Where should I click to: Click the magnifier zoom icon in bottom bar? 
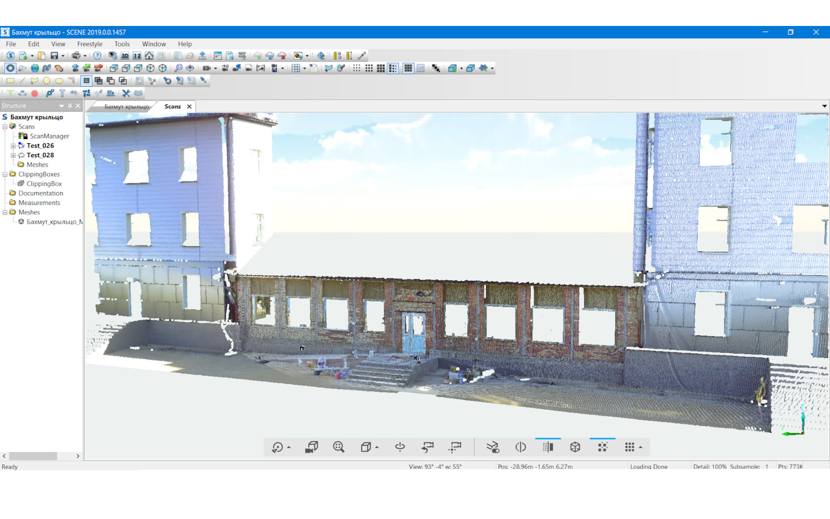tap(339, 447)
